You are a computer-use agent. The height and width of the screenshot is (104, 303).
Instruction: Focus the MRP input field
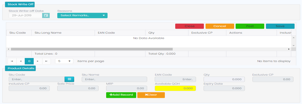(x=127, y=88)
